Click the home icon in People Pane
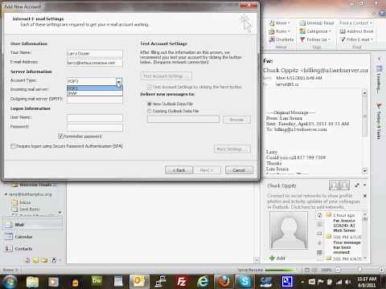 [319, 215]
